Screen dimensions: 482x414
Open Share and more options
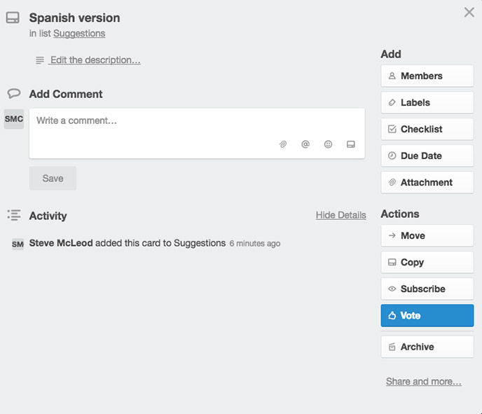coord(423,382)
